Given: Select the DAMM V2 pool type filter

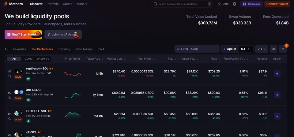Looking at the screenshot, I should (43, 59).
